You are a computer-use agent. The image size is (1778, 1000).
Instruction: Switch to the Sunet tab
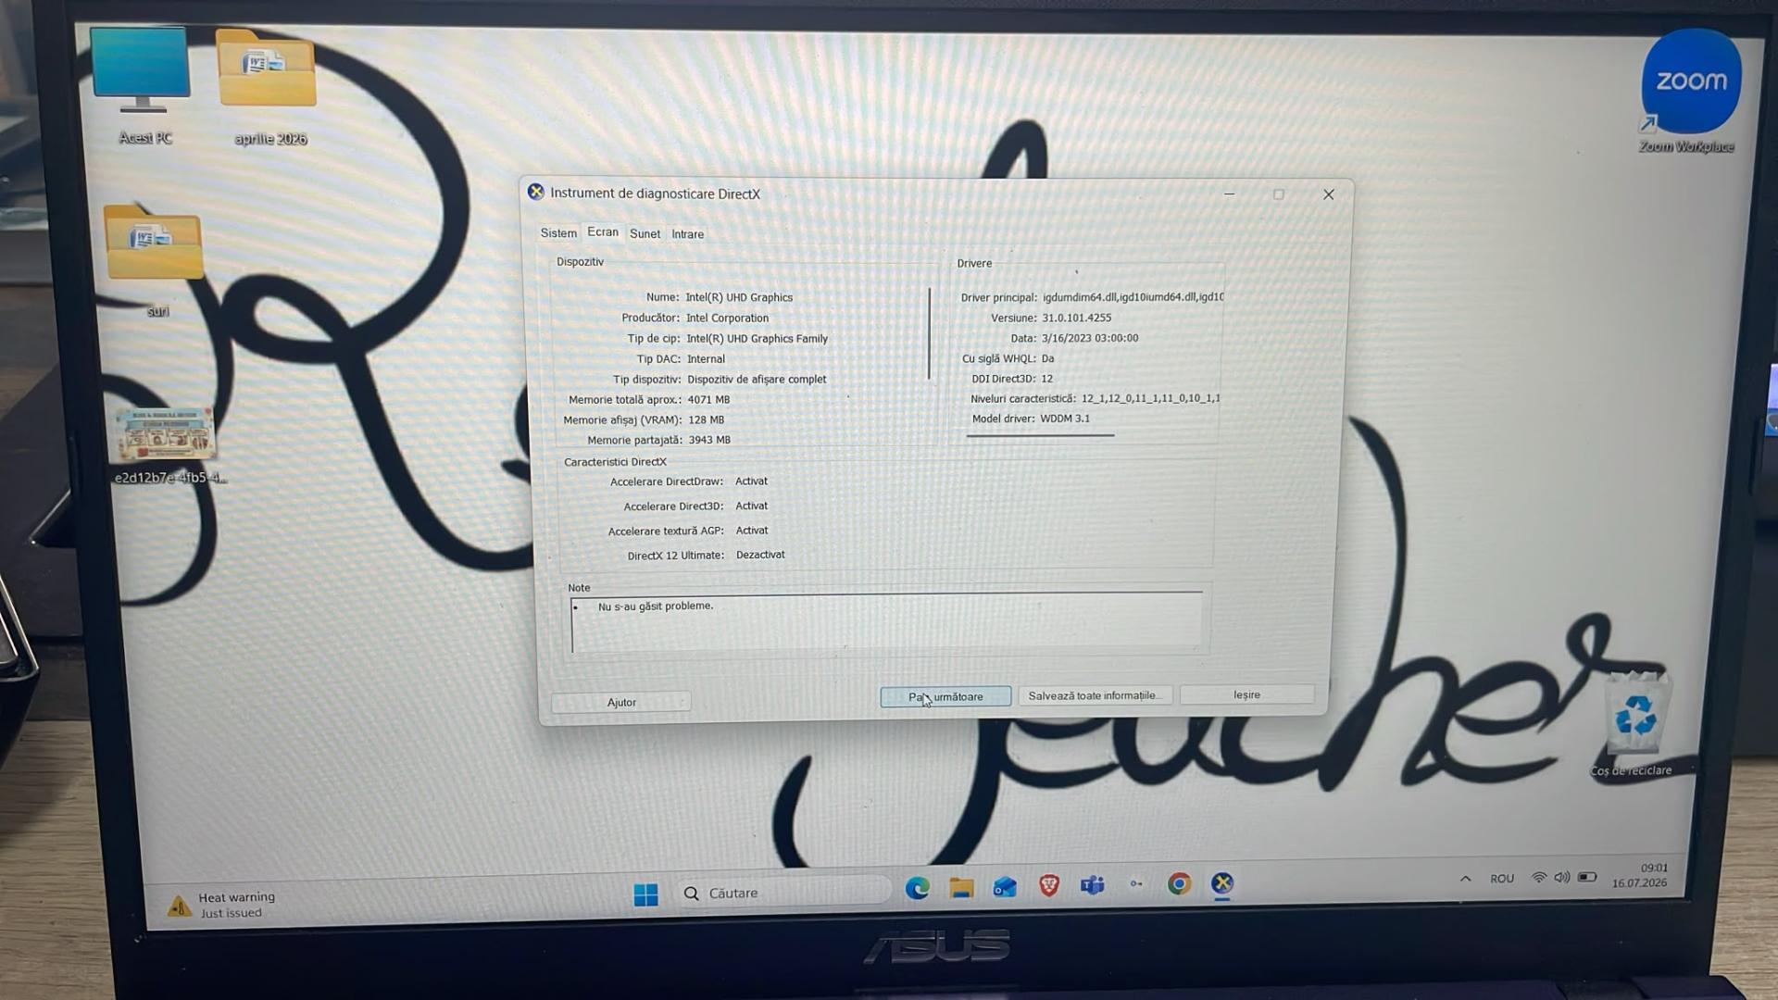click(645, 234)
